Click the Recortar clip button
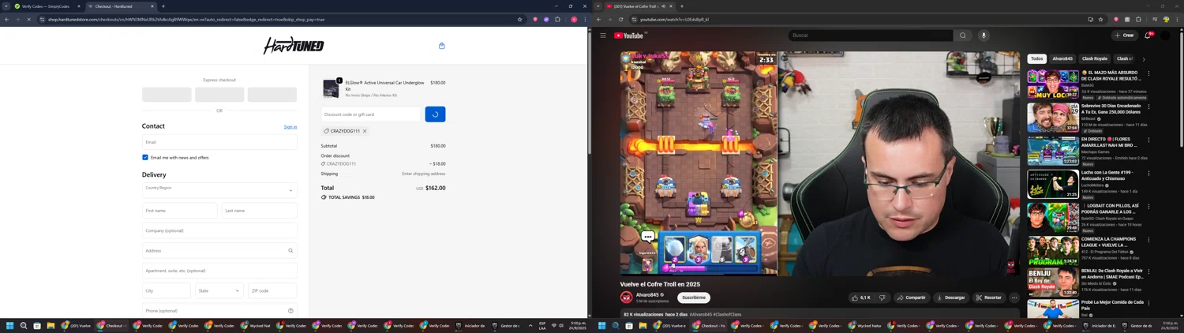Screen dimensions: 1184x333 988,297
